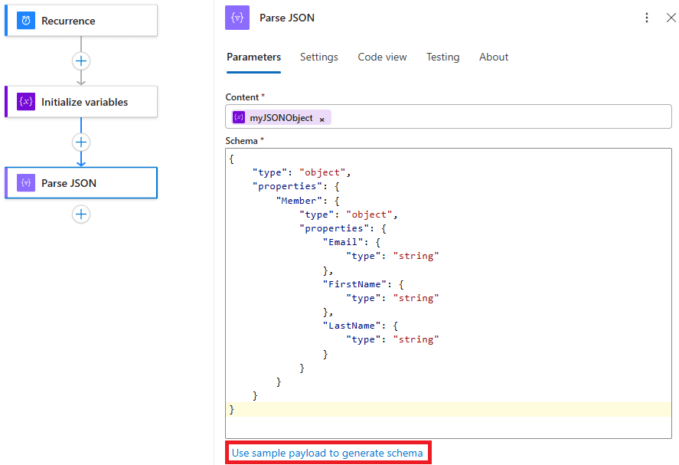Click the Parse JSON node icon

26,183
